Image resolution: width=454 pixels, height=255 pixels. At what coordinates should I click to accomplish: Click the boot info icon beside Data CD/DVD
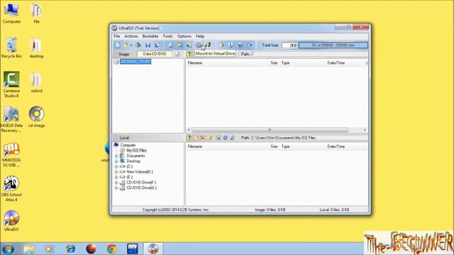coord(177,54)
